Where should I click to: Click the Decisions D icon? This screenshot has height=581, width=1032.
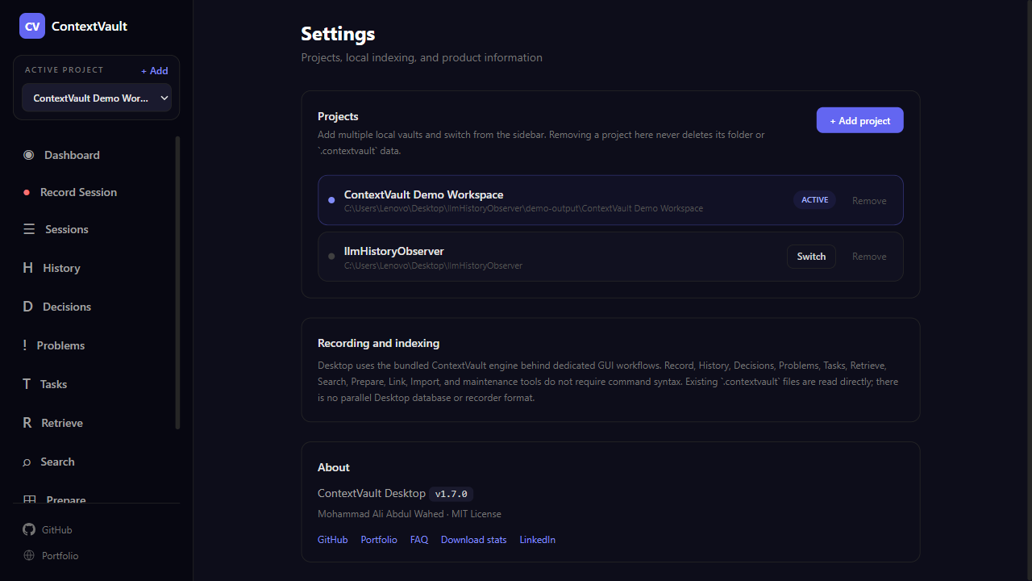(27, 307)
